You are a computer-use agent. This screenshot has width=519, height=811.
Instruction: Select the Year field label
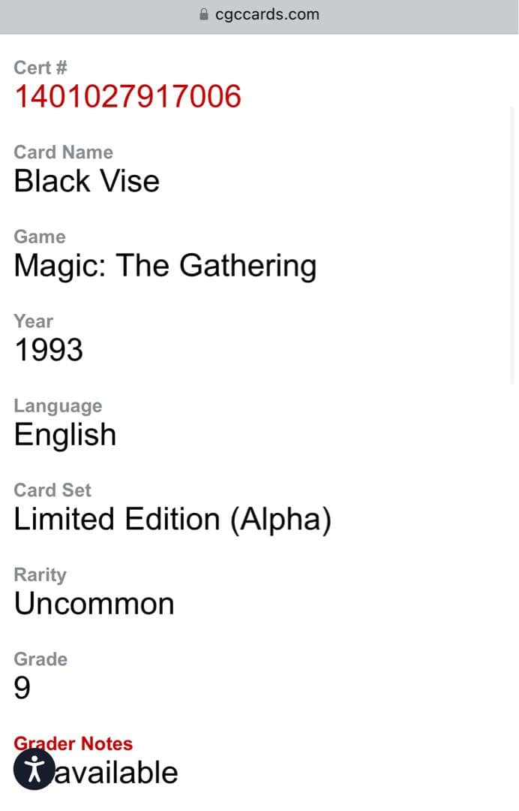[32, 321]
